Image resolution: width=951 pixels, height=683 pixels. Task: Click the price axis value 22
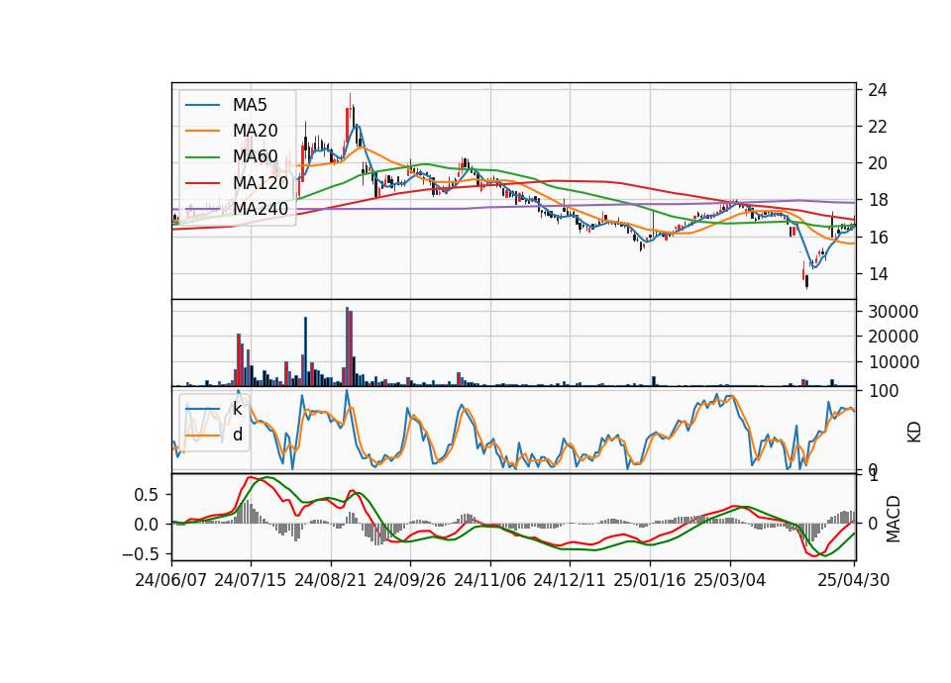[877, 127]
